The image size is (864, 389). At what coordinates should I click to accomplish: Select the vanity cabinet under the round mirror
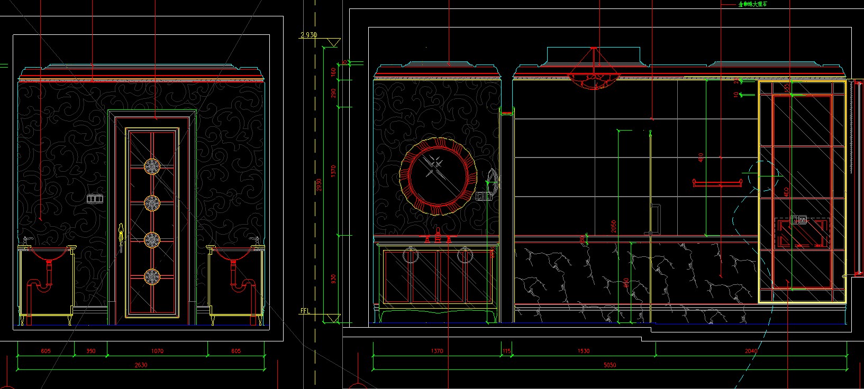pyautogui.click(x=438, y=282)
